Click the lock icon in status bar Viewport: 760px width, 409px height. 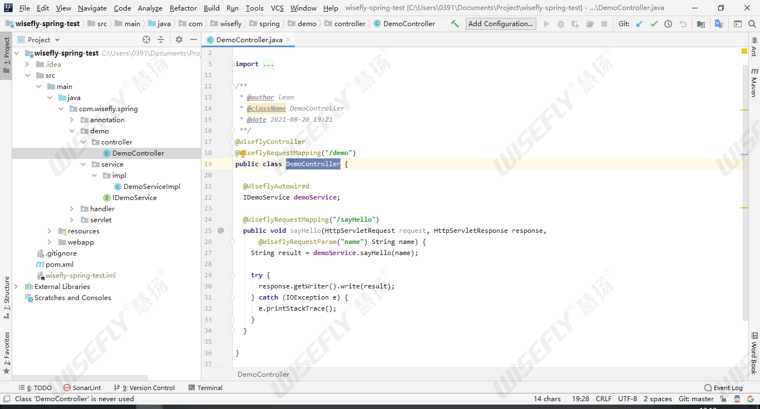(723, 398)
